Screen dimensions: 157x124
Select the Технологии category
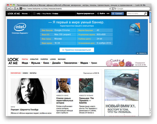[70, 63]
